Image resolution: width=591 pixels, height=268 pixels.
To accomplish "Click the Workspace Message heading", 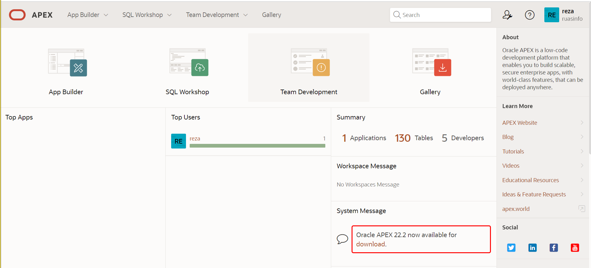I will (x=366, y=166).
